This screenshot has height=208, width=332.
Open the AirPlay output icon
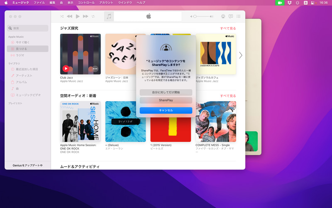coord(223,16)
